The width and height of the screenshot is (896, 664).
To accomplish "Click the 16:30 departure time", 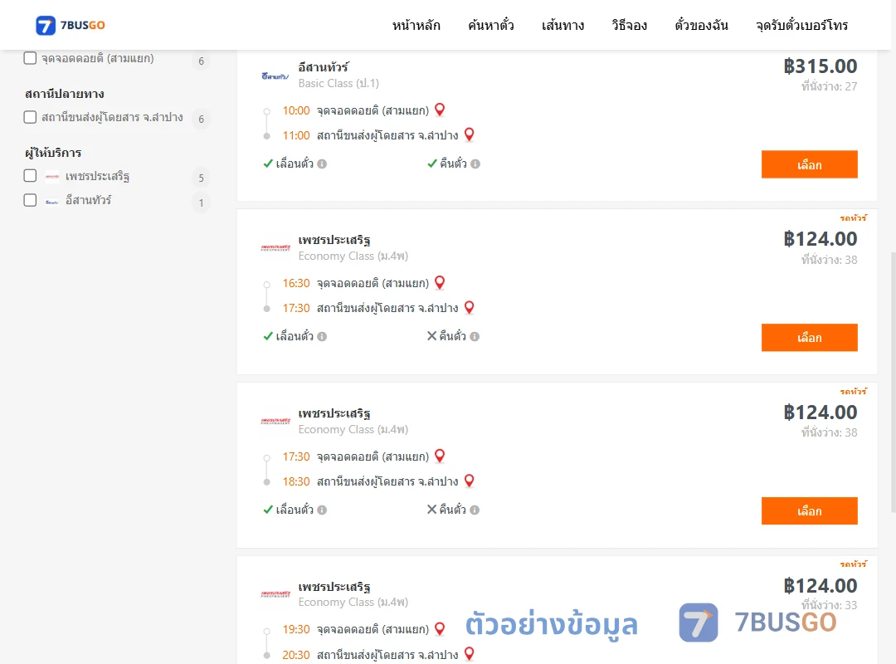I will [296, 284].
